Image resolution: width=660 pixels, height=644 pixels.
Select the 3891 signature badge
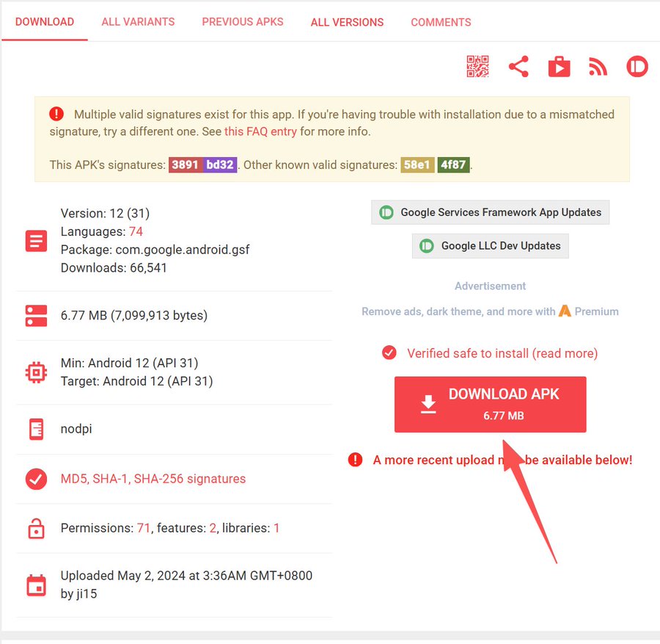pos(186,165)
